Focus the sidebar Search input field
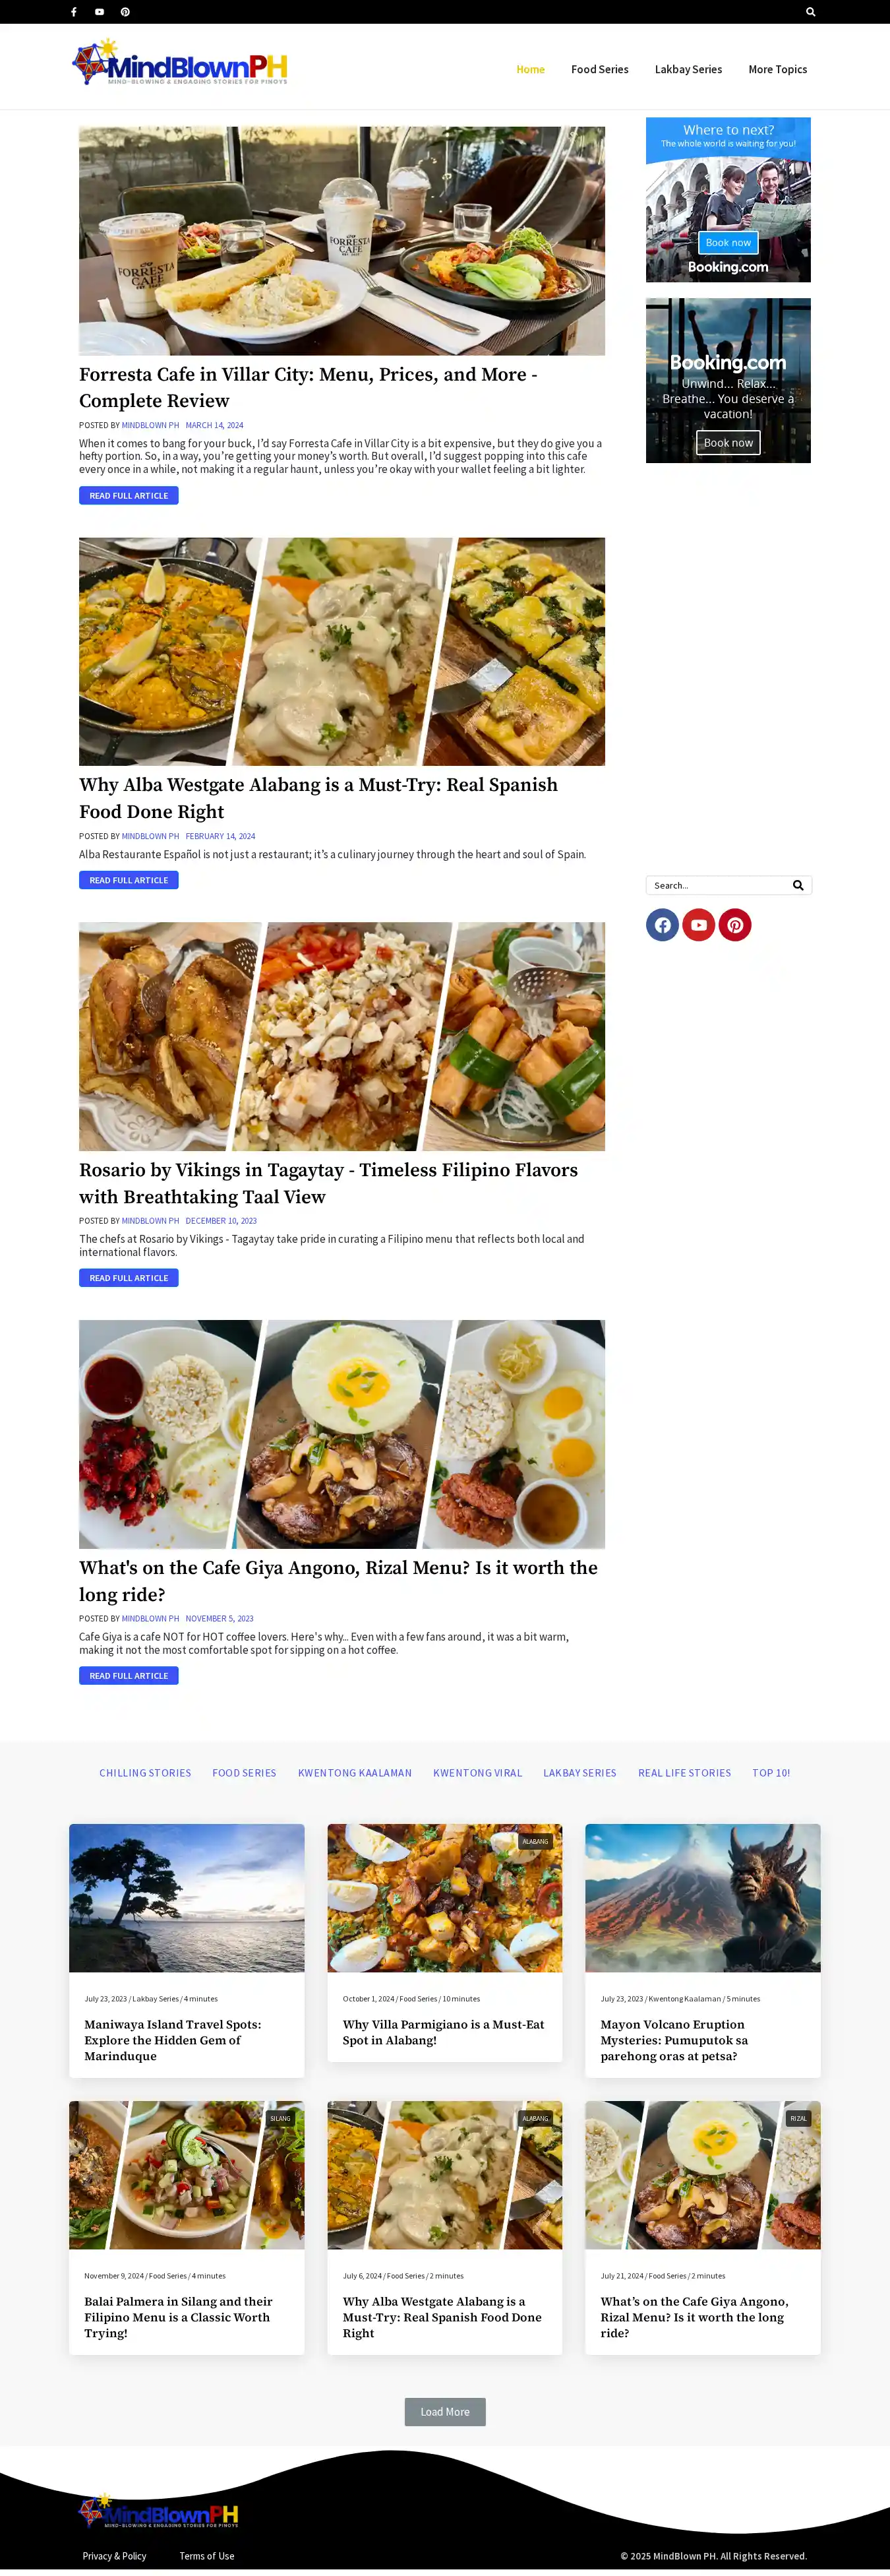Image resolution: width=890 pixels, height=2576 pixels. tap(718, 885)
